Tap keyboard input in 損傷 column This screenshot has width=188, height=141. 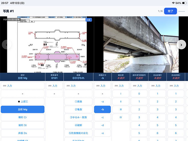click(x=79, y=86)
